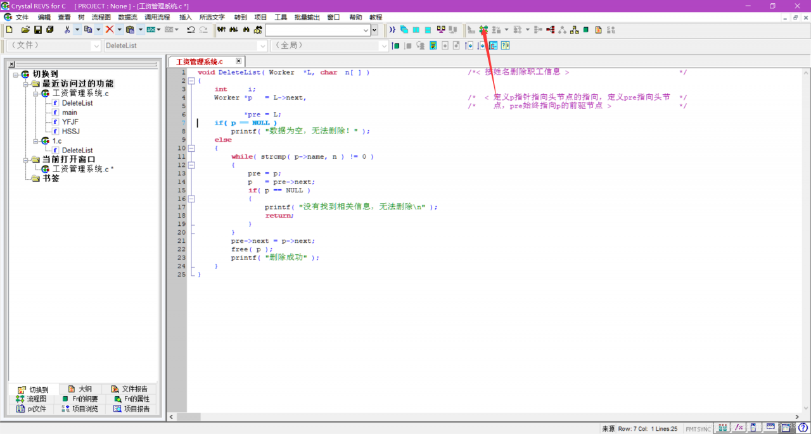Collapse the code block at line 10

pos(191,148)
